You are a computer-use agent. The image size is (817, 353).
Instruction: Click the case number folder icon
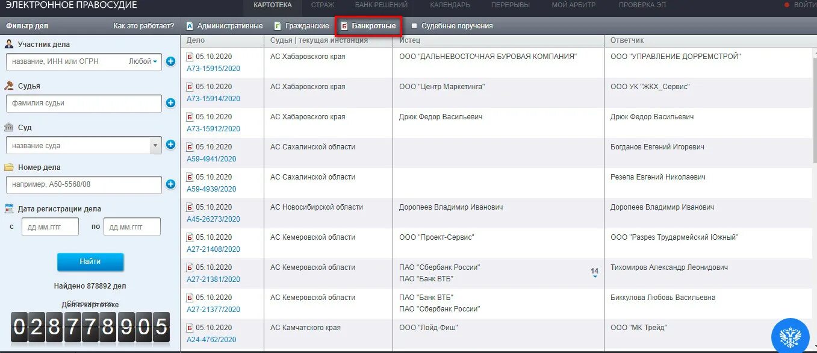(x=10, y=167)
